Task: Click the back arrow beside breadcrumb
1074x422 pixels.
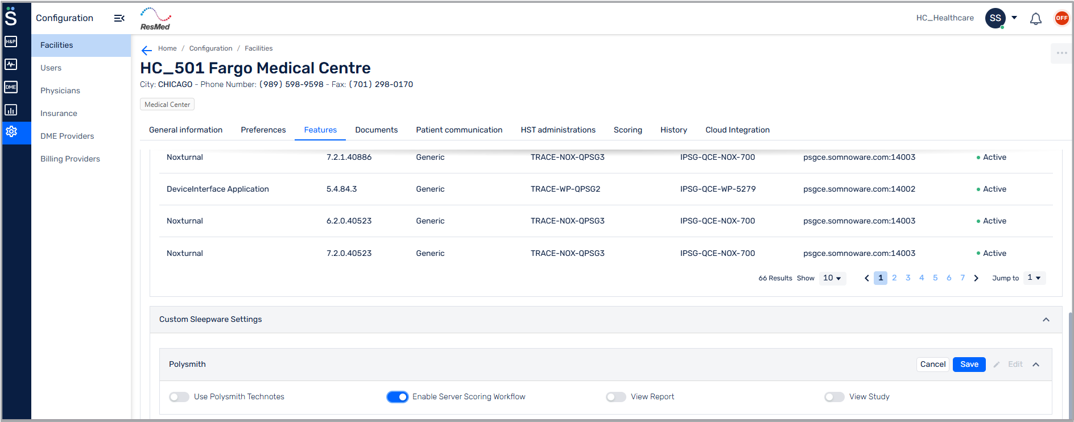Action: pyautogui.click(x=146, y=50)
